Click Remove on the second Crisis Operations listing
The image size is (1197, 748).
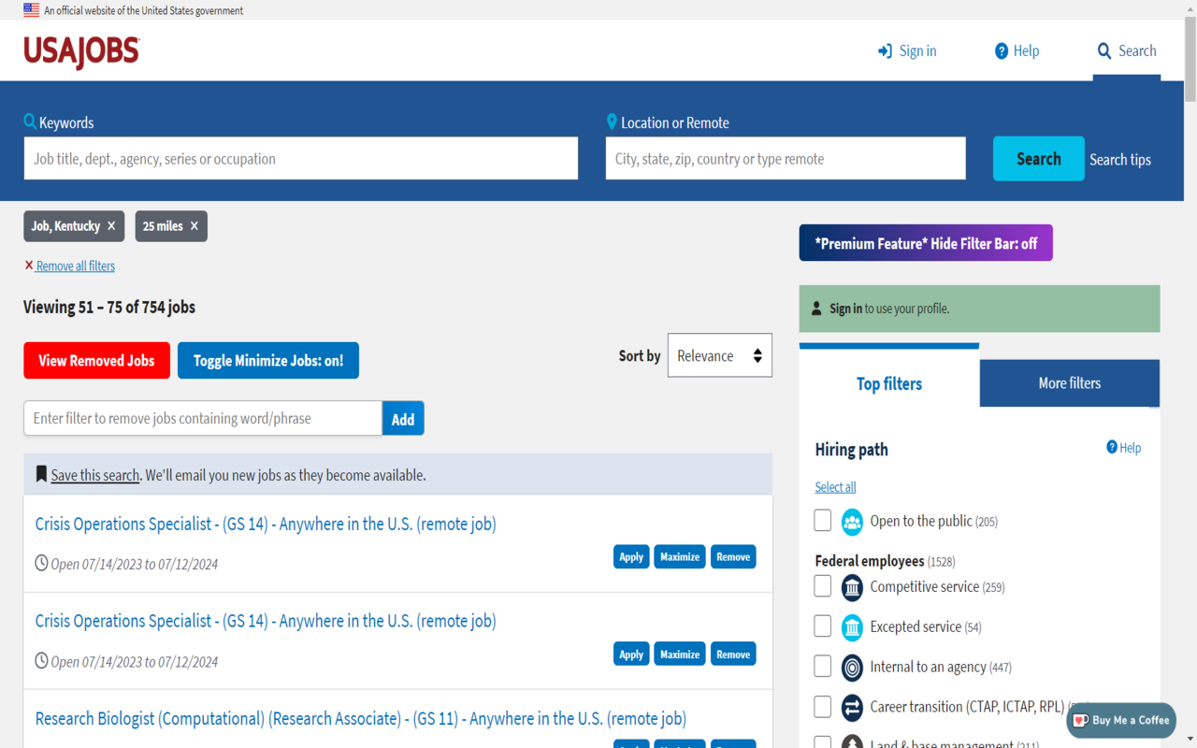[x=733, y=654]
